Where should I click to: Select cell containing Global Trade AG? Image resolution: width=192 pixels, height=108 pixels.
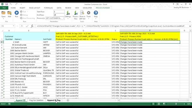click(x=29, y=70)
